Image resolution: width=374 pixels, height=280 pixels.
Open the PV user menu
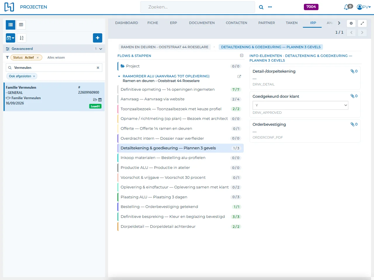[364, 7]
